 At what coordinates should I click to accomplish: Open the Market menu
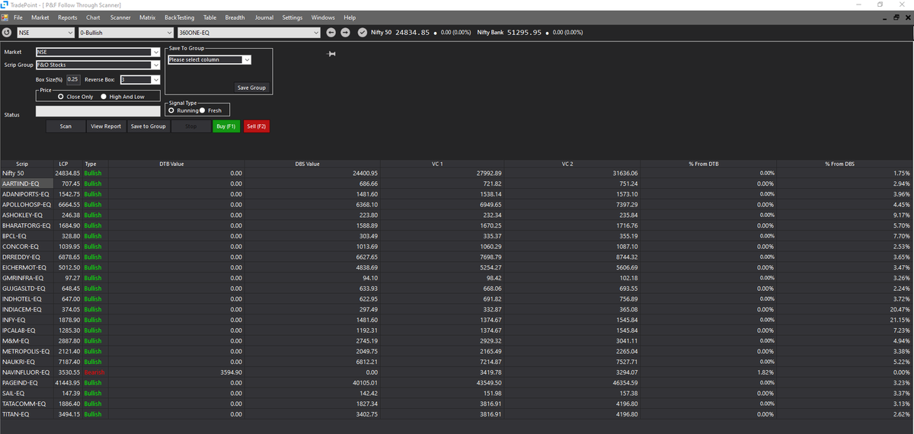pyautogui.click(x=40, y=17)
